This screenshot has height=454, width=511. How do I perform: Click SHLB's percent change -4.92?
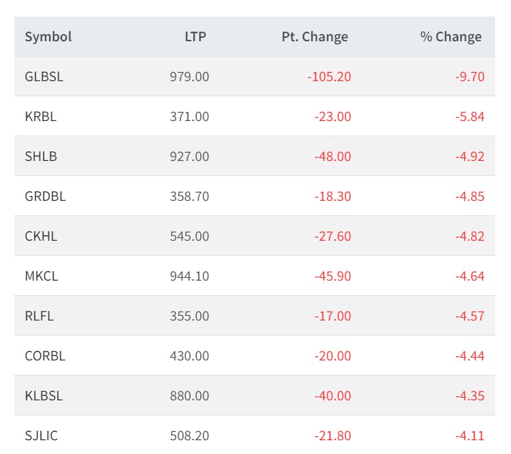(470, 157)
